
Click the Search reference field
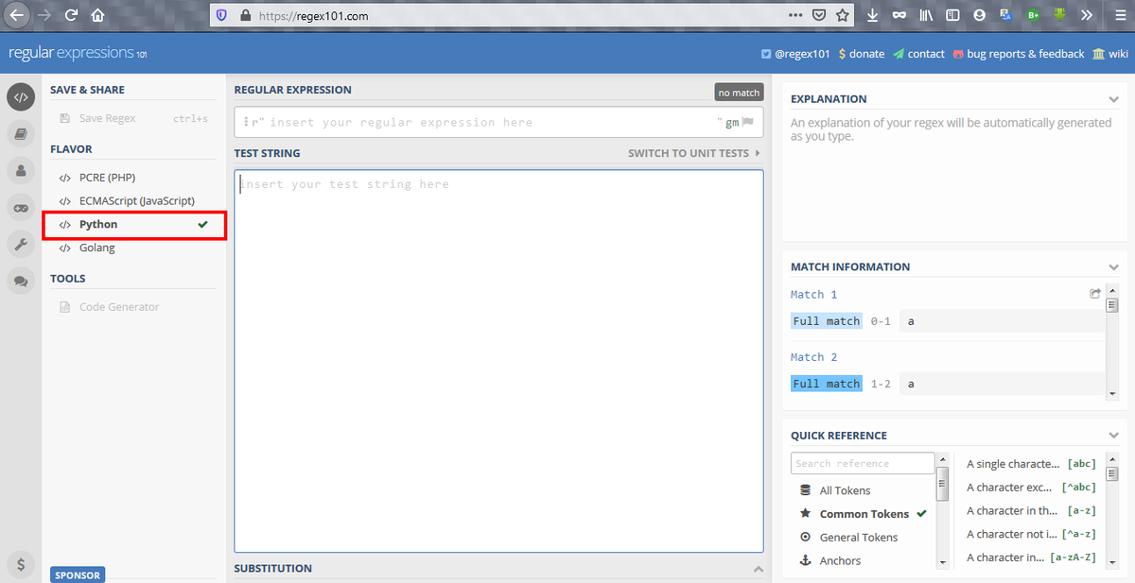(863, 464)
